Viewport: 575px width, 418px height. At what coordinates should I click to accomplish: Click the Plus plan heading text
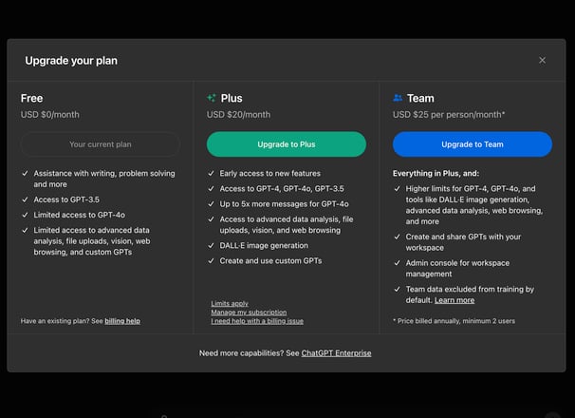(232, 99)
